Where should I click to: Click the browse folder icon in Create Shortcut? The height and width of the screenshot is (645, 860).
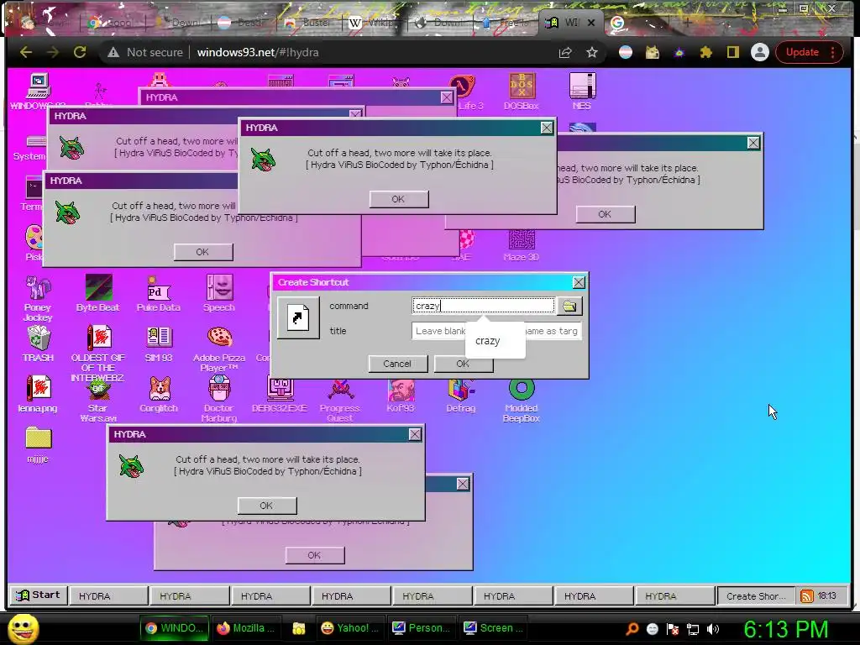(570, 306)
